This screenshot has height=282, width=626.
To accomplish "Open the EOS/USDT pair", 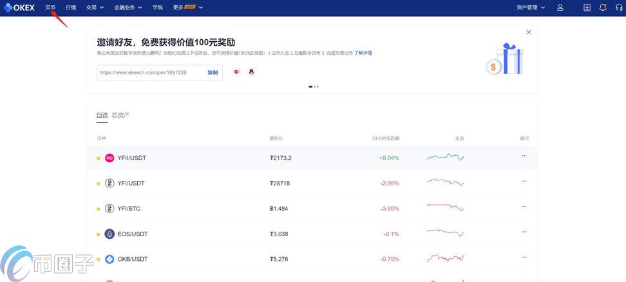I will (133, 234).
